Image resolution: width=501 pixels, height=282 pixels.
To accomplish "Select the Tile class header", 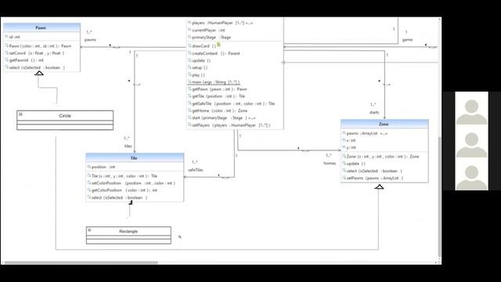I will pyautogui.click(x=135, y=158).
